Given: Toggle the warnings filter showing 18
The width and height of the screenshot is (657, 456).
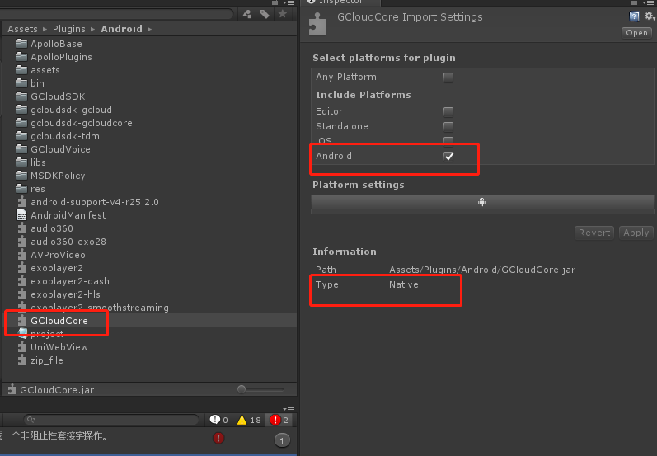Looking at the screenshot, I should tap(249, 420).
